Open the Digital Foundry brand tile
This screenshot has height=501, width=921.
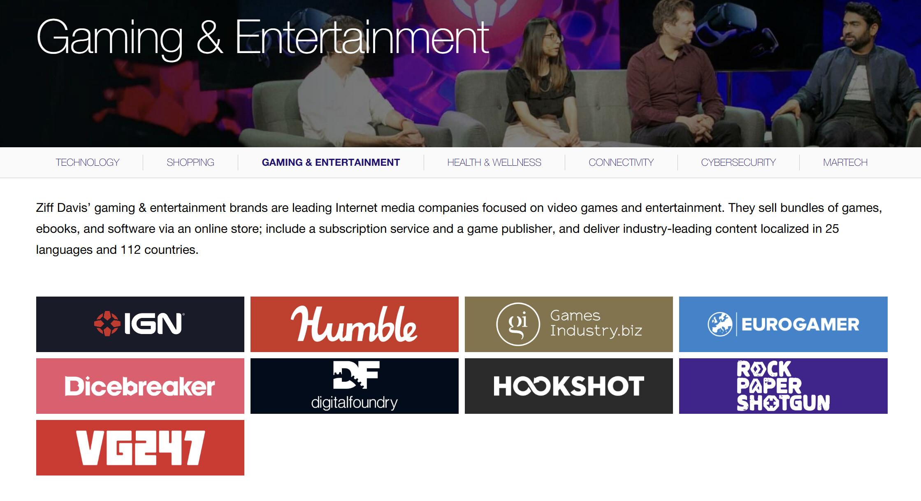point(355,386)
